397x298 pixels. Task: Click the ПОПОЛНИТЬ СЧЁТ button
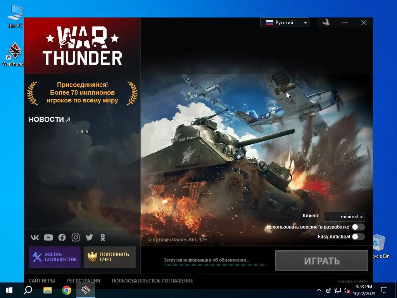[110, 257]
